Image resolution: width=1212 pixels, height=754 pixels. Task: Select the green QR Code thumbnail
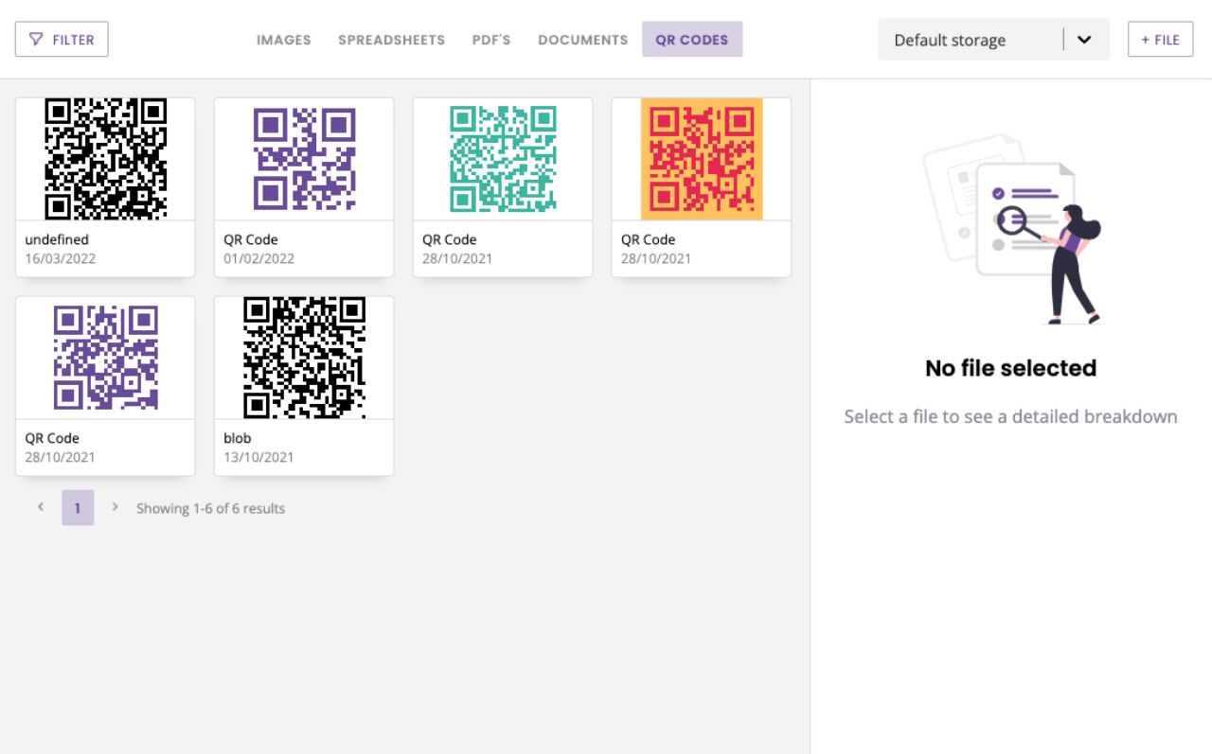[503, 159]
